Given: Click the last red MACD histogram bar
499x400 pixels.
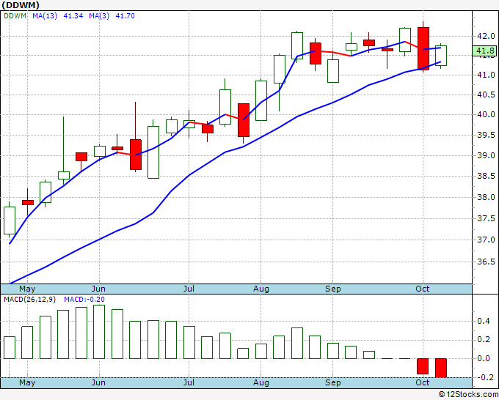Looking at the screenshot, I should tap(441, 368).
